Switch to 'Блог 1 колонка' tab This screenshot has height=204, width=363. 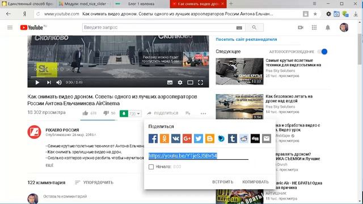point(141,4)
